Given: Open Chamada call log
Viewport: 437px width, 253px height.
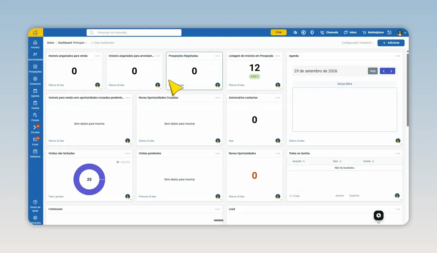Looking at the screenshot, I should [x=329, y=32].
